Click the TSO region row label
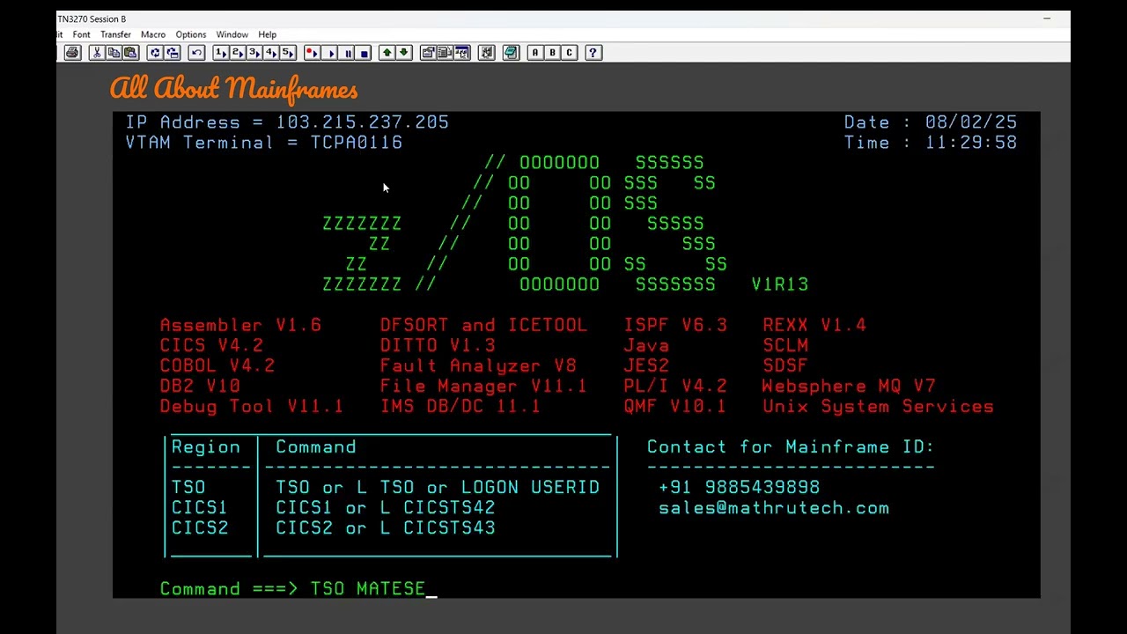1127x634 pixels. [x=188, y=487]
